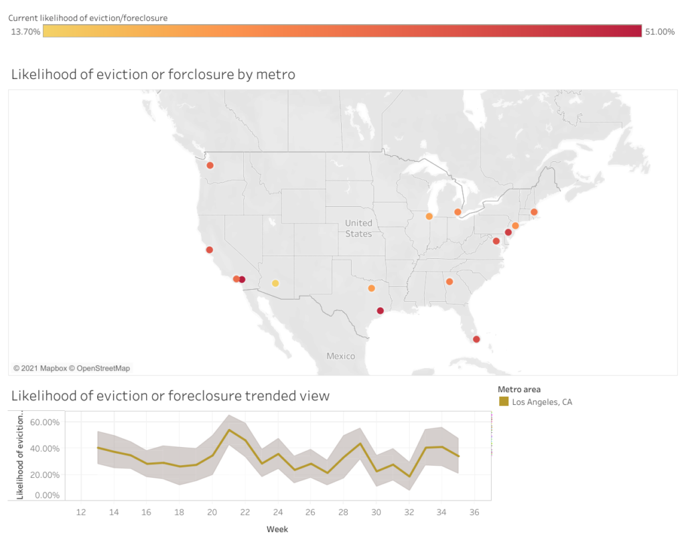Image resolution: width=686 pixels, height=548 pixels.
Task: Click the 'United States' map label
Action: pyautogui.click(x=359, y=229)
